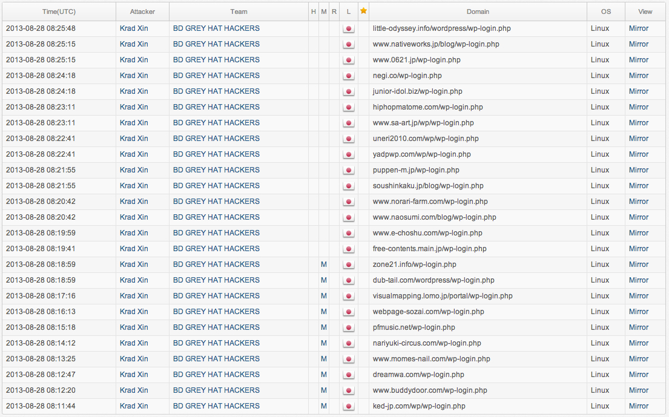The height and width of the screenshot is (417, 669).
Task: Open BD GREY HAT HACKERS link in www.0621.jp row
Action: pos(216,60)
